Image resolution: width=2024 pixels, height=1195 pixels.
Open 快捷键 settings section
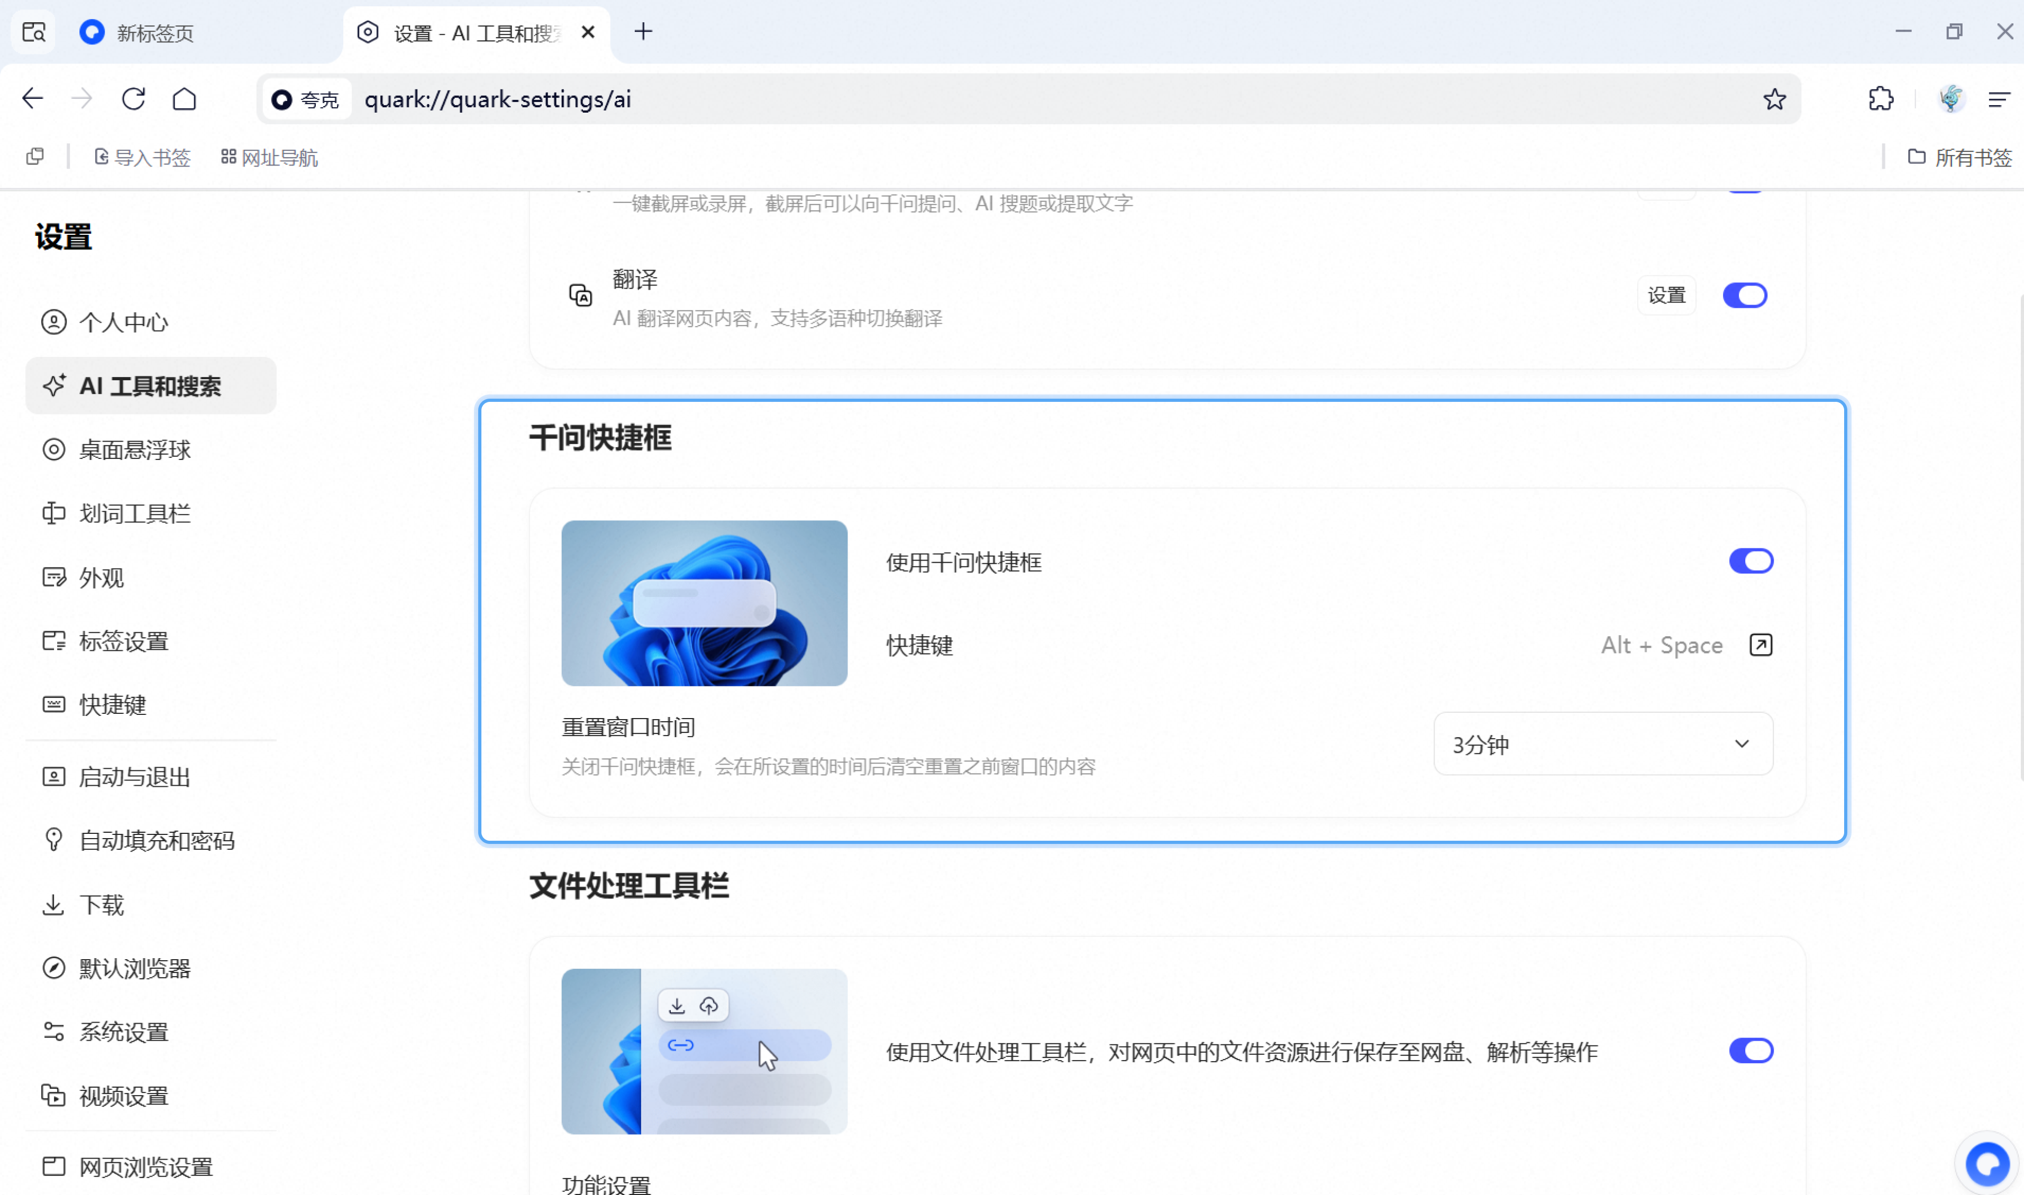pyautogui.click(x=151, y=705)
